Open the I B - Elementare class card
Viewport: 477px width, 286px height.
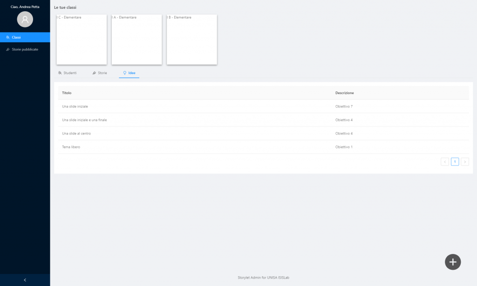pyautogui.click(x=192, y=40)
